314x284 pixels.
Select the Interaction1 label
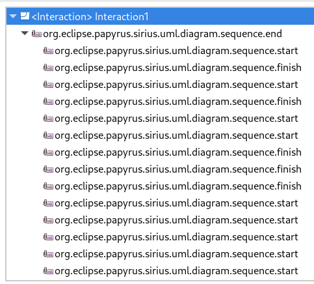tap(90, 17)
